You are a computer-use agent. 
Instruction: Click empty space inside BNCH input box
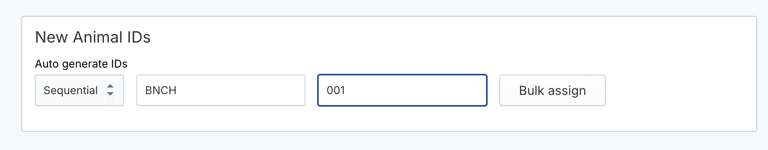pyautogui.click(x=250, y=90)
